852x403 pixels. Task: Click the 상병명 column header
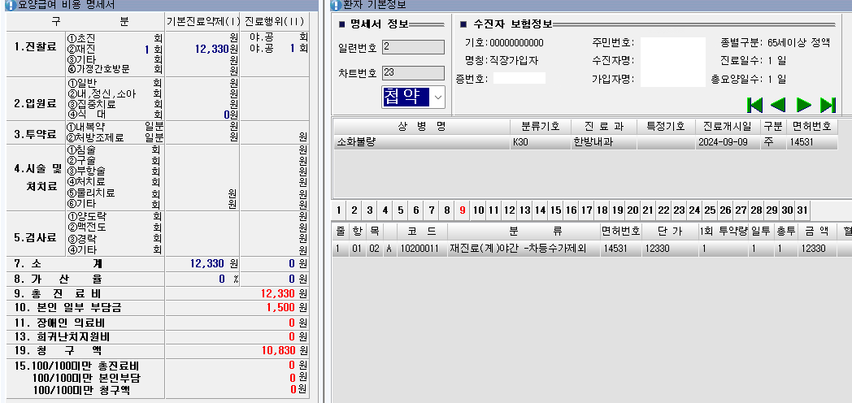pos(422,127)
